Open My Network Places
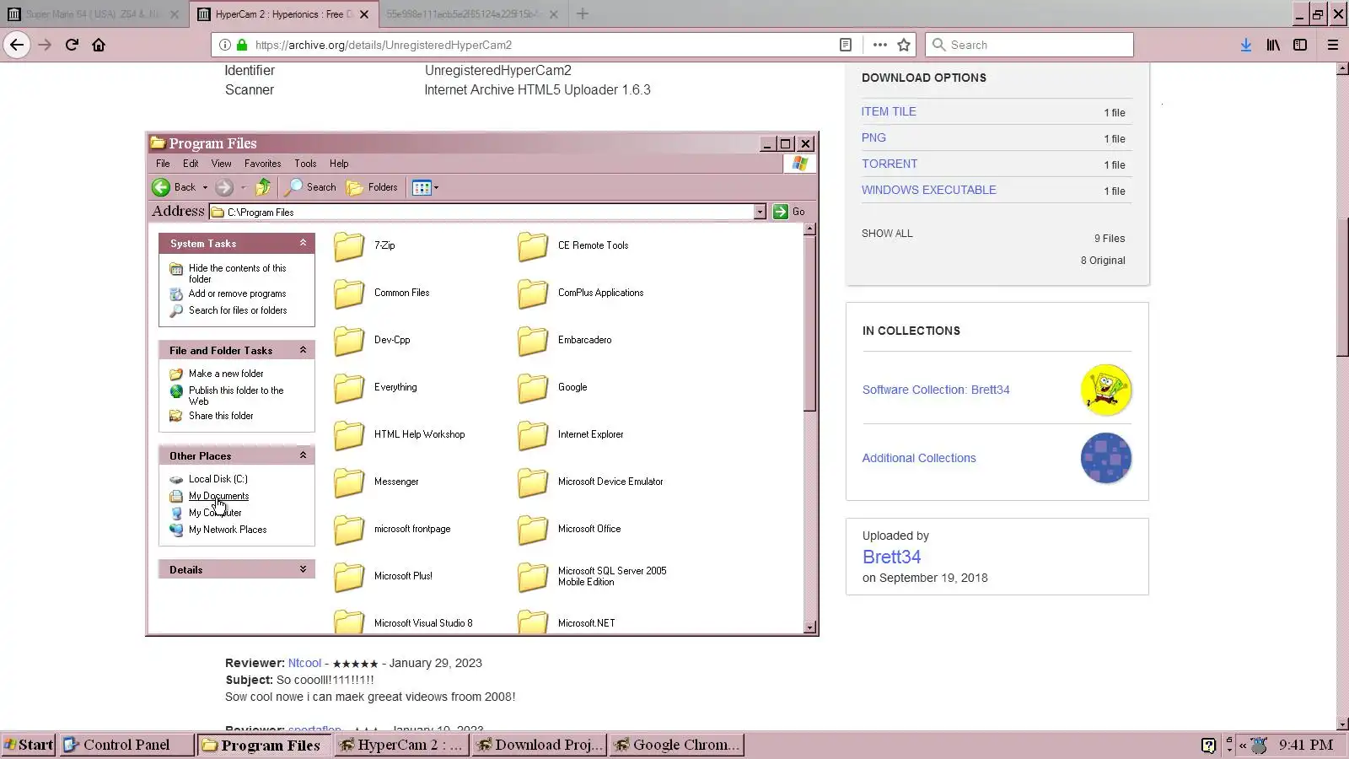 pyautogui.click(x=228, y=530)
